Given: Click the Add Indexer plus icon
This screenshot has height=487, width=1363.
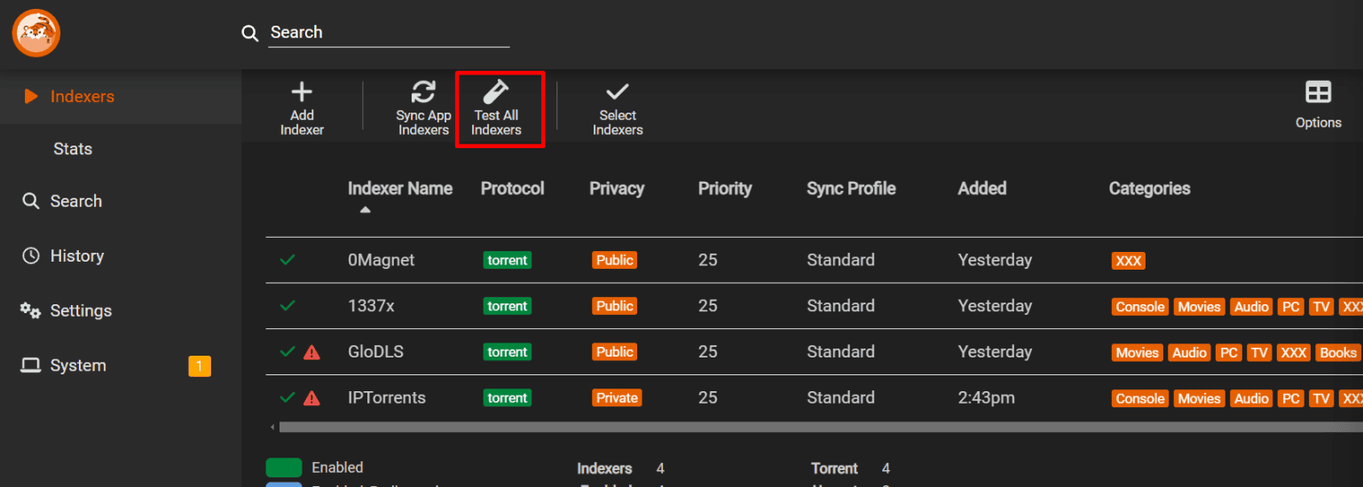Looking at the screenshot, I should pos(302,92).
